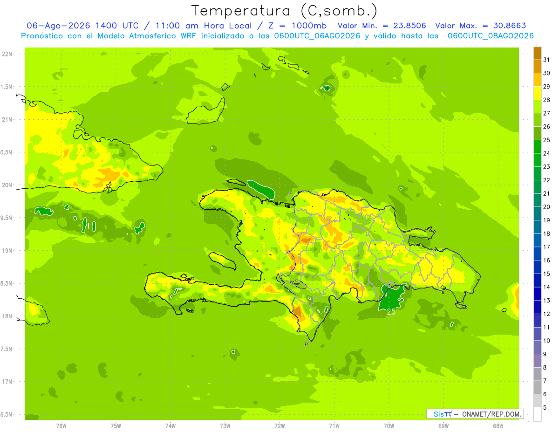Click the 'Temperatura (C,somb.)' title
Image resolution: width=559 pixels, height=432 pixels.
(285, 11)
